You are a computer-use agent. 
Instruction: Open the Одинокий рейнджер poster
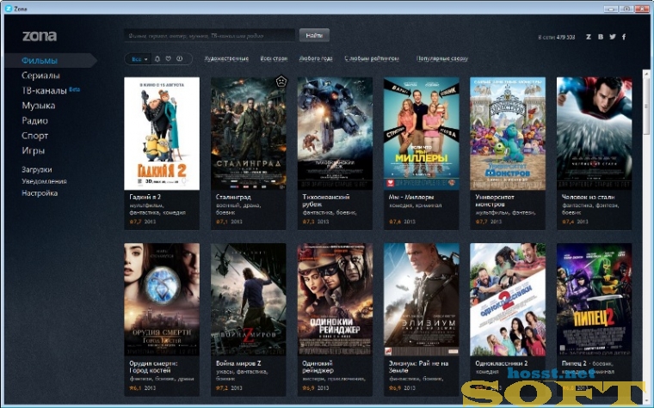click(335, 299)
